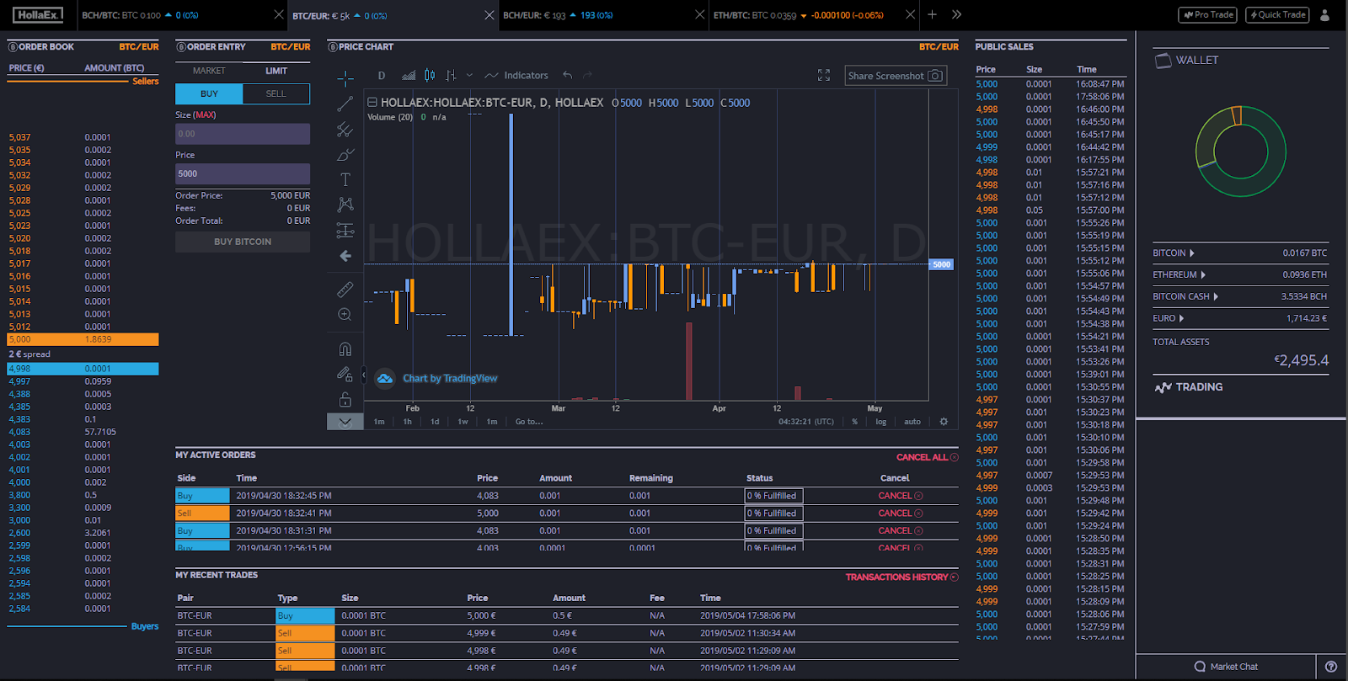Click the wallet donut chart
The width and height of the screenshot is (1348, 681).
[x=1241, y=152]
